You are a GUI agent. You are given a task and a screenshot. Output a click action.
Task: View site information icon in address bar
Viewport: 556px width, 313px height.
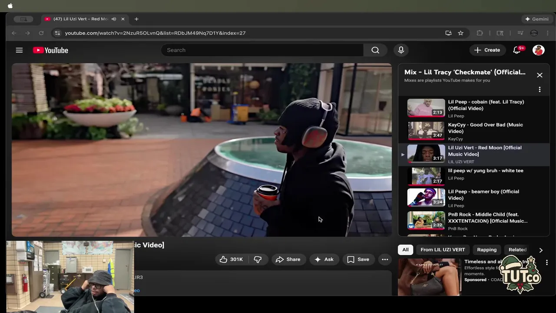click(57, 33)
